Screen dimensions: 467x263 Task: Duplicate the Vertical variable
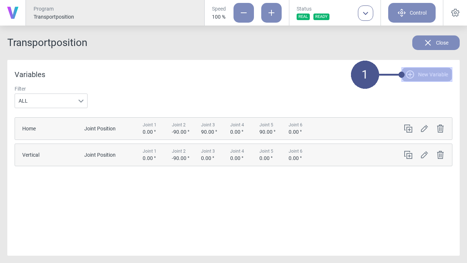(x=408, y=155)
